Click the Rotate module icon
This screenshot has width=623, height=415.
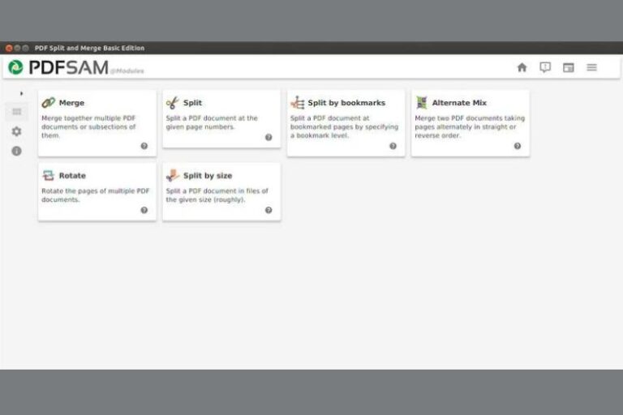[x=49, y=175]
